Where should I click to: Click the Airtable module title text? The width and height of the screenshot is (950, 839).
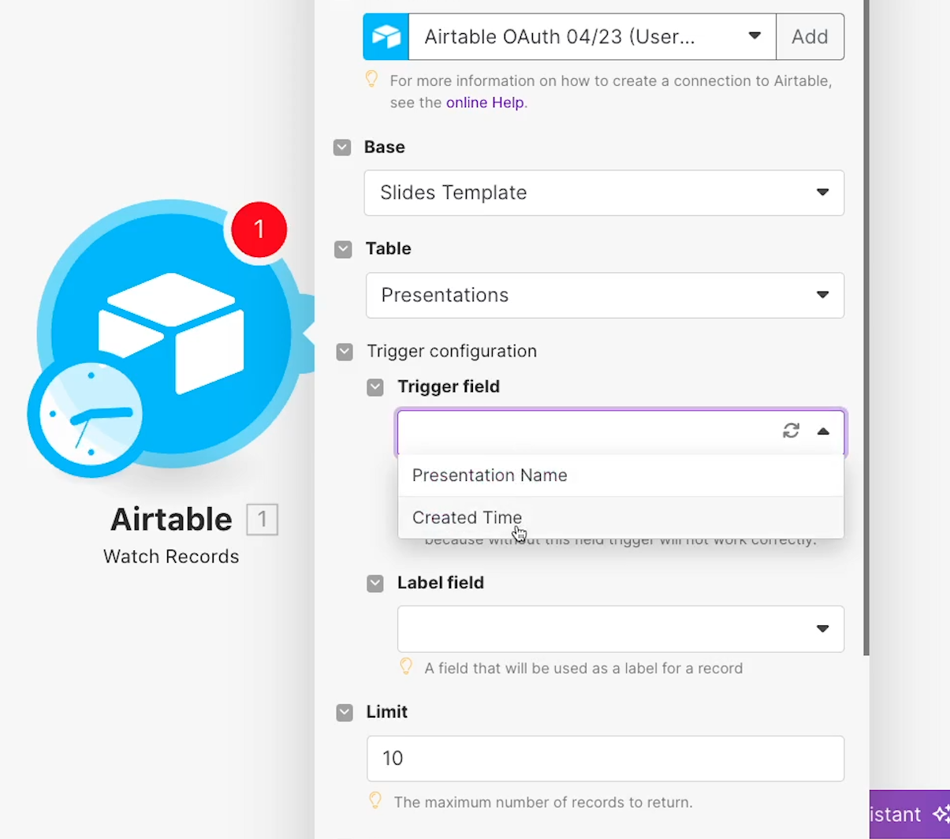click(x=171, y=520)
